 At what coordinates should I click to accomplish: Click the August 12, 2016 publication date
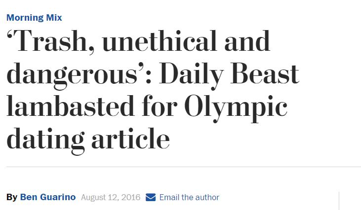(111, 197)
